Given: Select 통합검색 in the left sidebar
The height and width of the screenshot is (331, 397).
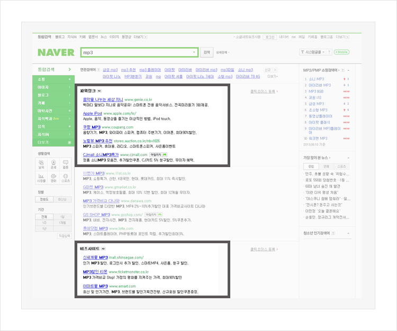Looking at the screenshot, I should (x=53, y=69).
